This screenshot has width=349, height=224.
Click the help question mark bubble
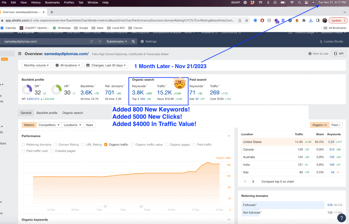[x=342, y=218]
